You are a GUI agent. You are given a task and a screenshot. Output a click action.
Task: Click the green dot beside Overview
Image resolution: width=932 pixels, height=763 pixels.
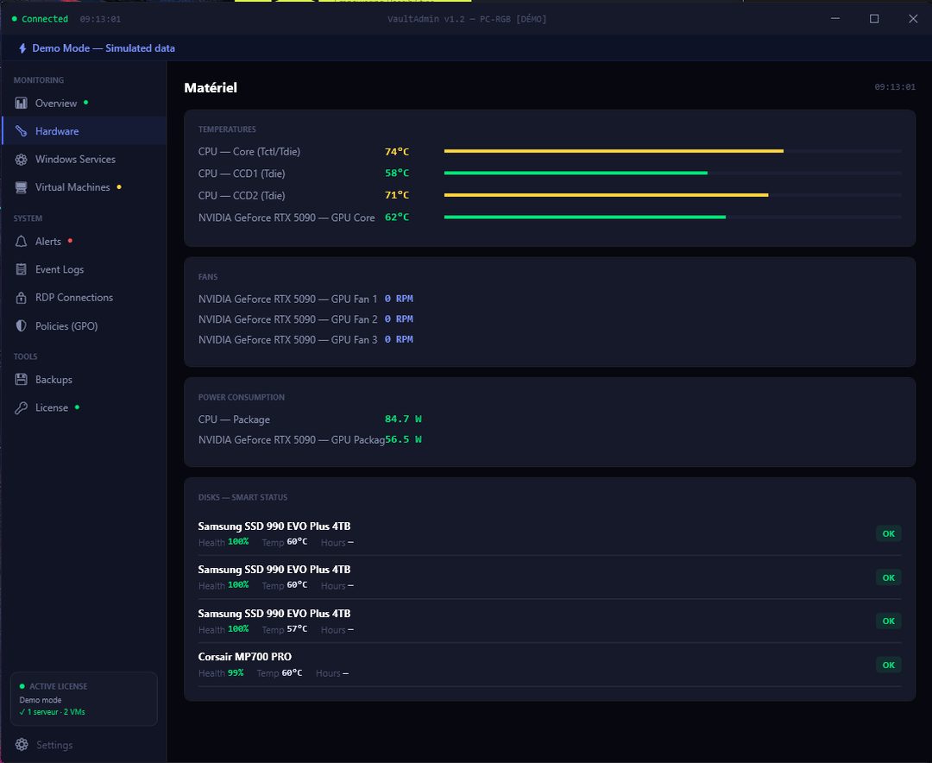point(86,103)
